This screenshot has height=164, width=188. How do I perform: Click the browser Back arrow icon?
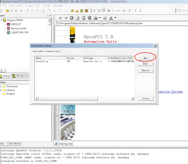point(60,18)
